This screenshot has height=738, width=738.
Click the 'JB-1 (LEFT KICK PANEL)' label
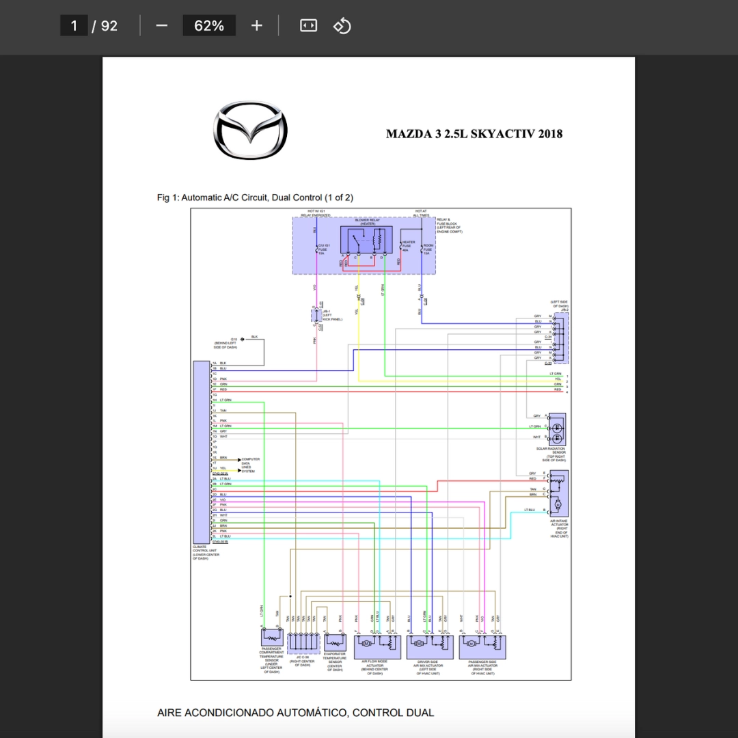point(332,315)
